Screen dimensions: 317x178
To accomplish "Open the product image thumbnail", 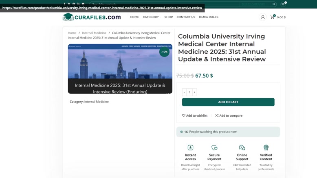I will pyautogui.click(x=120, y=69).
